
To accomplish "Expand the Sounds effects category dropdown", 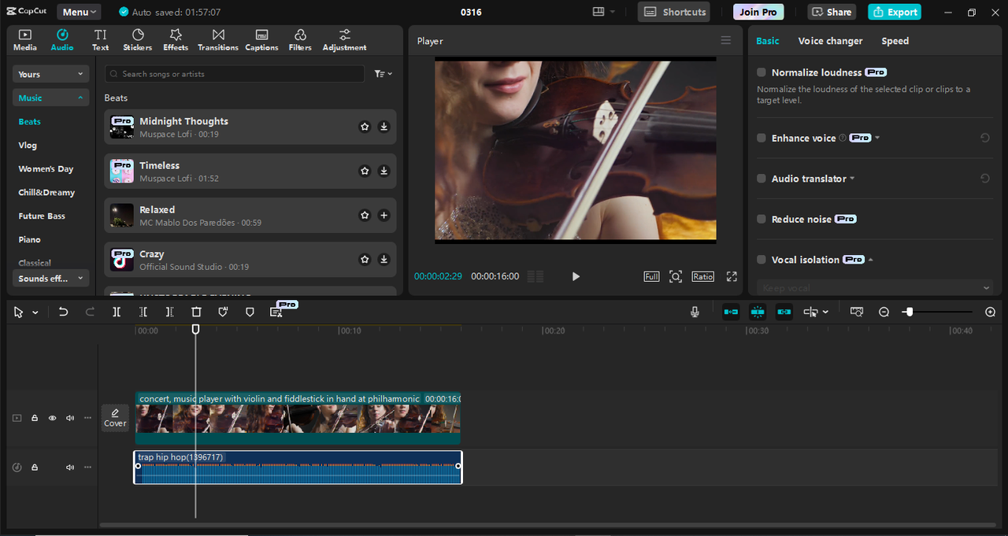I will (x=50, y=279).
